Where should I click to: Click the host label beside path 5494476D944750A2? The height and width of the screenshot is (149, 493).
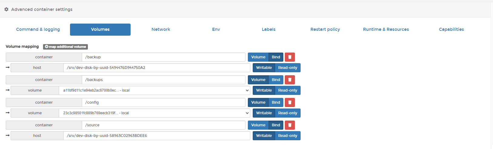point(37,68)
